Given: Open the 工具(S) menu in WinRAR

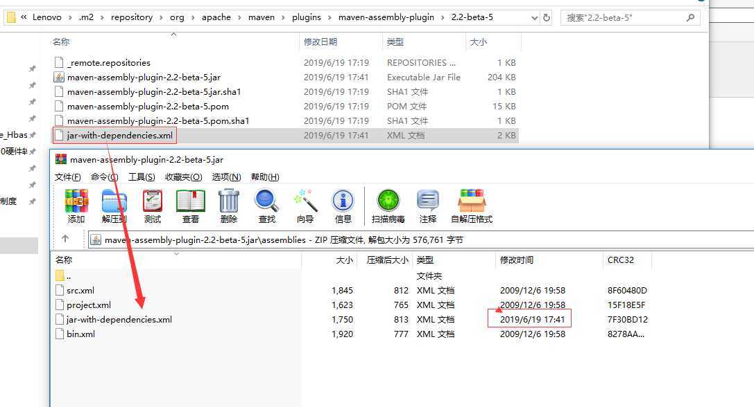Looking at the screenshot, I should point(142,177).
